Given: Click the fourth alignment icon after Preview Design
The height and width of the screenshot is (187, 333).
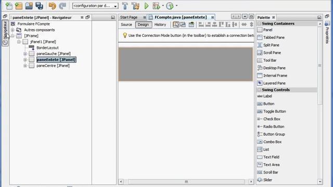Looking at the screenshot, I should coord(221,24).
